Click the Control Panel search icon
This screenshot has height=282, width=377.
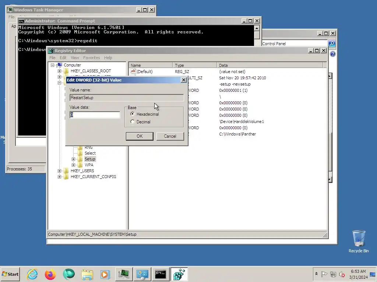(x=332, y=43)
